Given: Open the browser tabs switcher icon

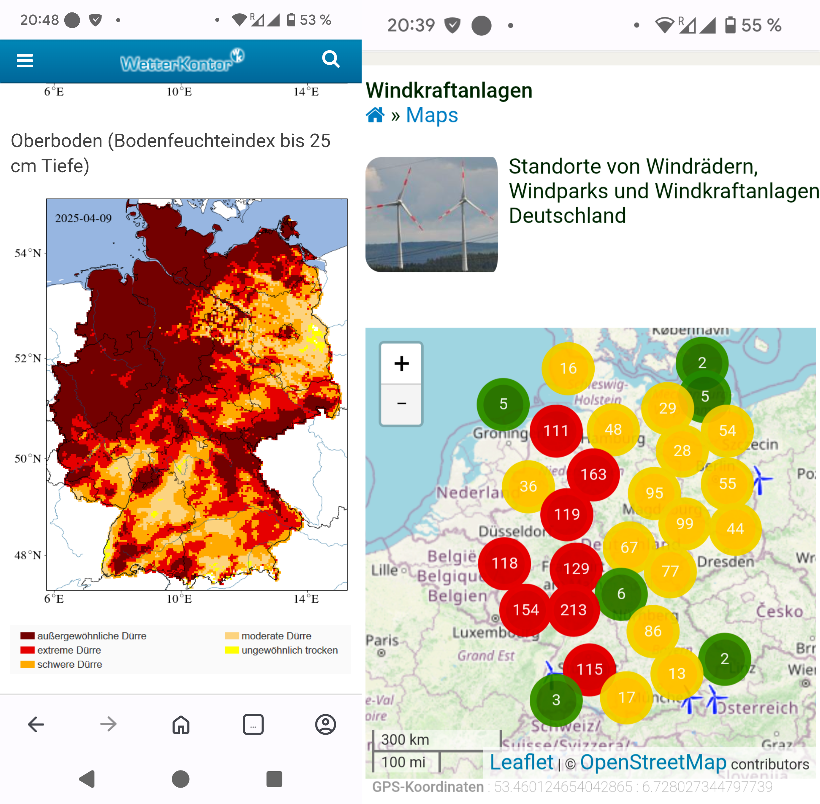Looking at the screenshot, I should pos(253,724).
